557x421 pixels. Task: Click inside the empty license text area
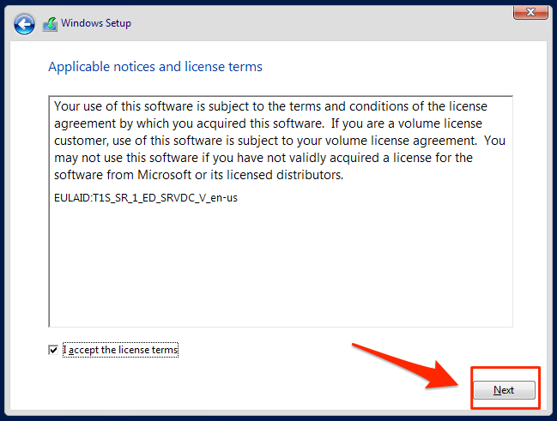[x=280, y=266]
